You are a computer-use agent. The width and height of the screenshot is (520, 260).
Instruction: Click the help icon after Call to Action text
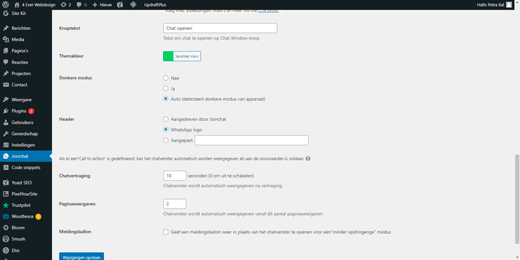click(307, 159)
